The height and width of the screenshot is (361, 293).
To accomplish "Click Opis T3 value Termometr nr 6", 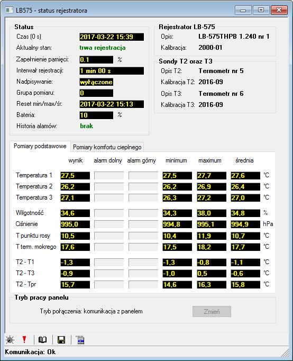I will click(x=221, y=94).
